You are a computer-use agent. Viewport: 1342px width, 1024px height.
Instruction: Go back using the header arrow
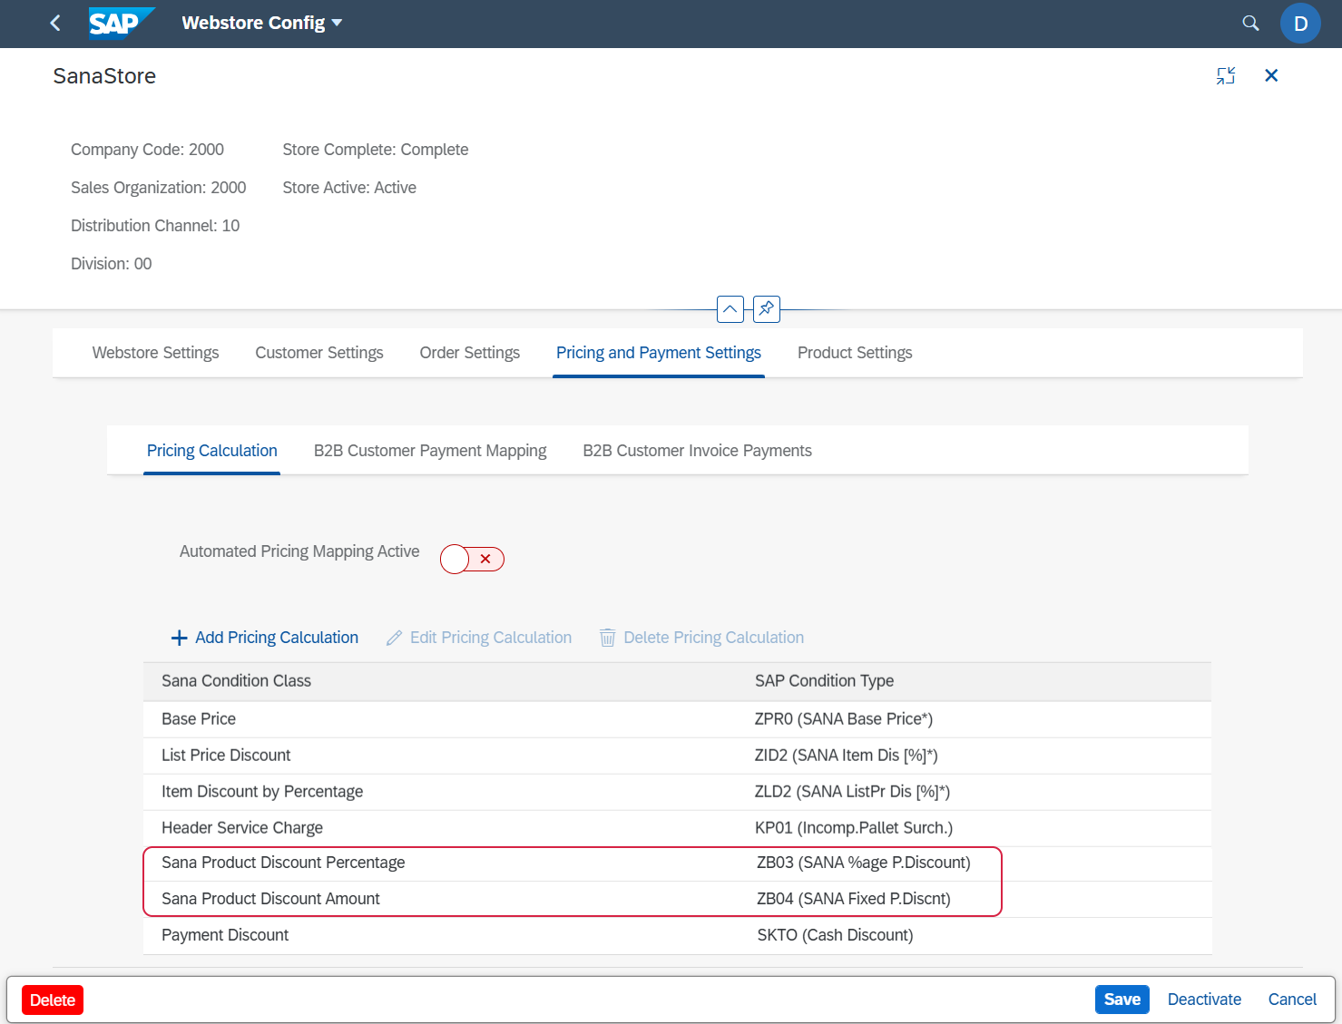pyautogui.click(x=55, y=23)
